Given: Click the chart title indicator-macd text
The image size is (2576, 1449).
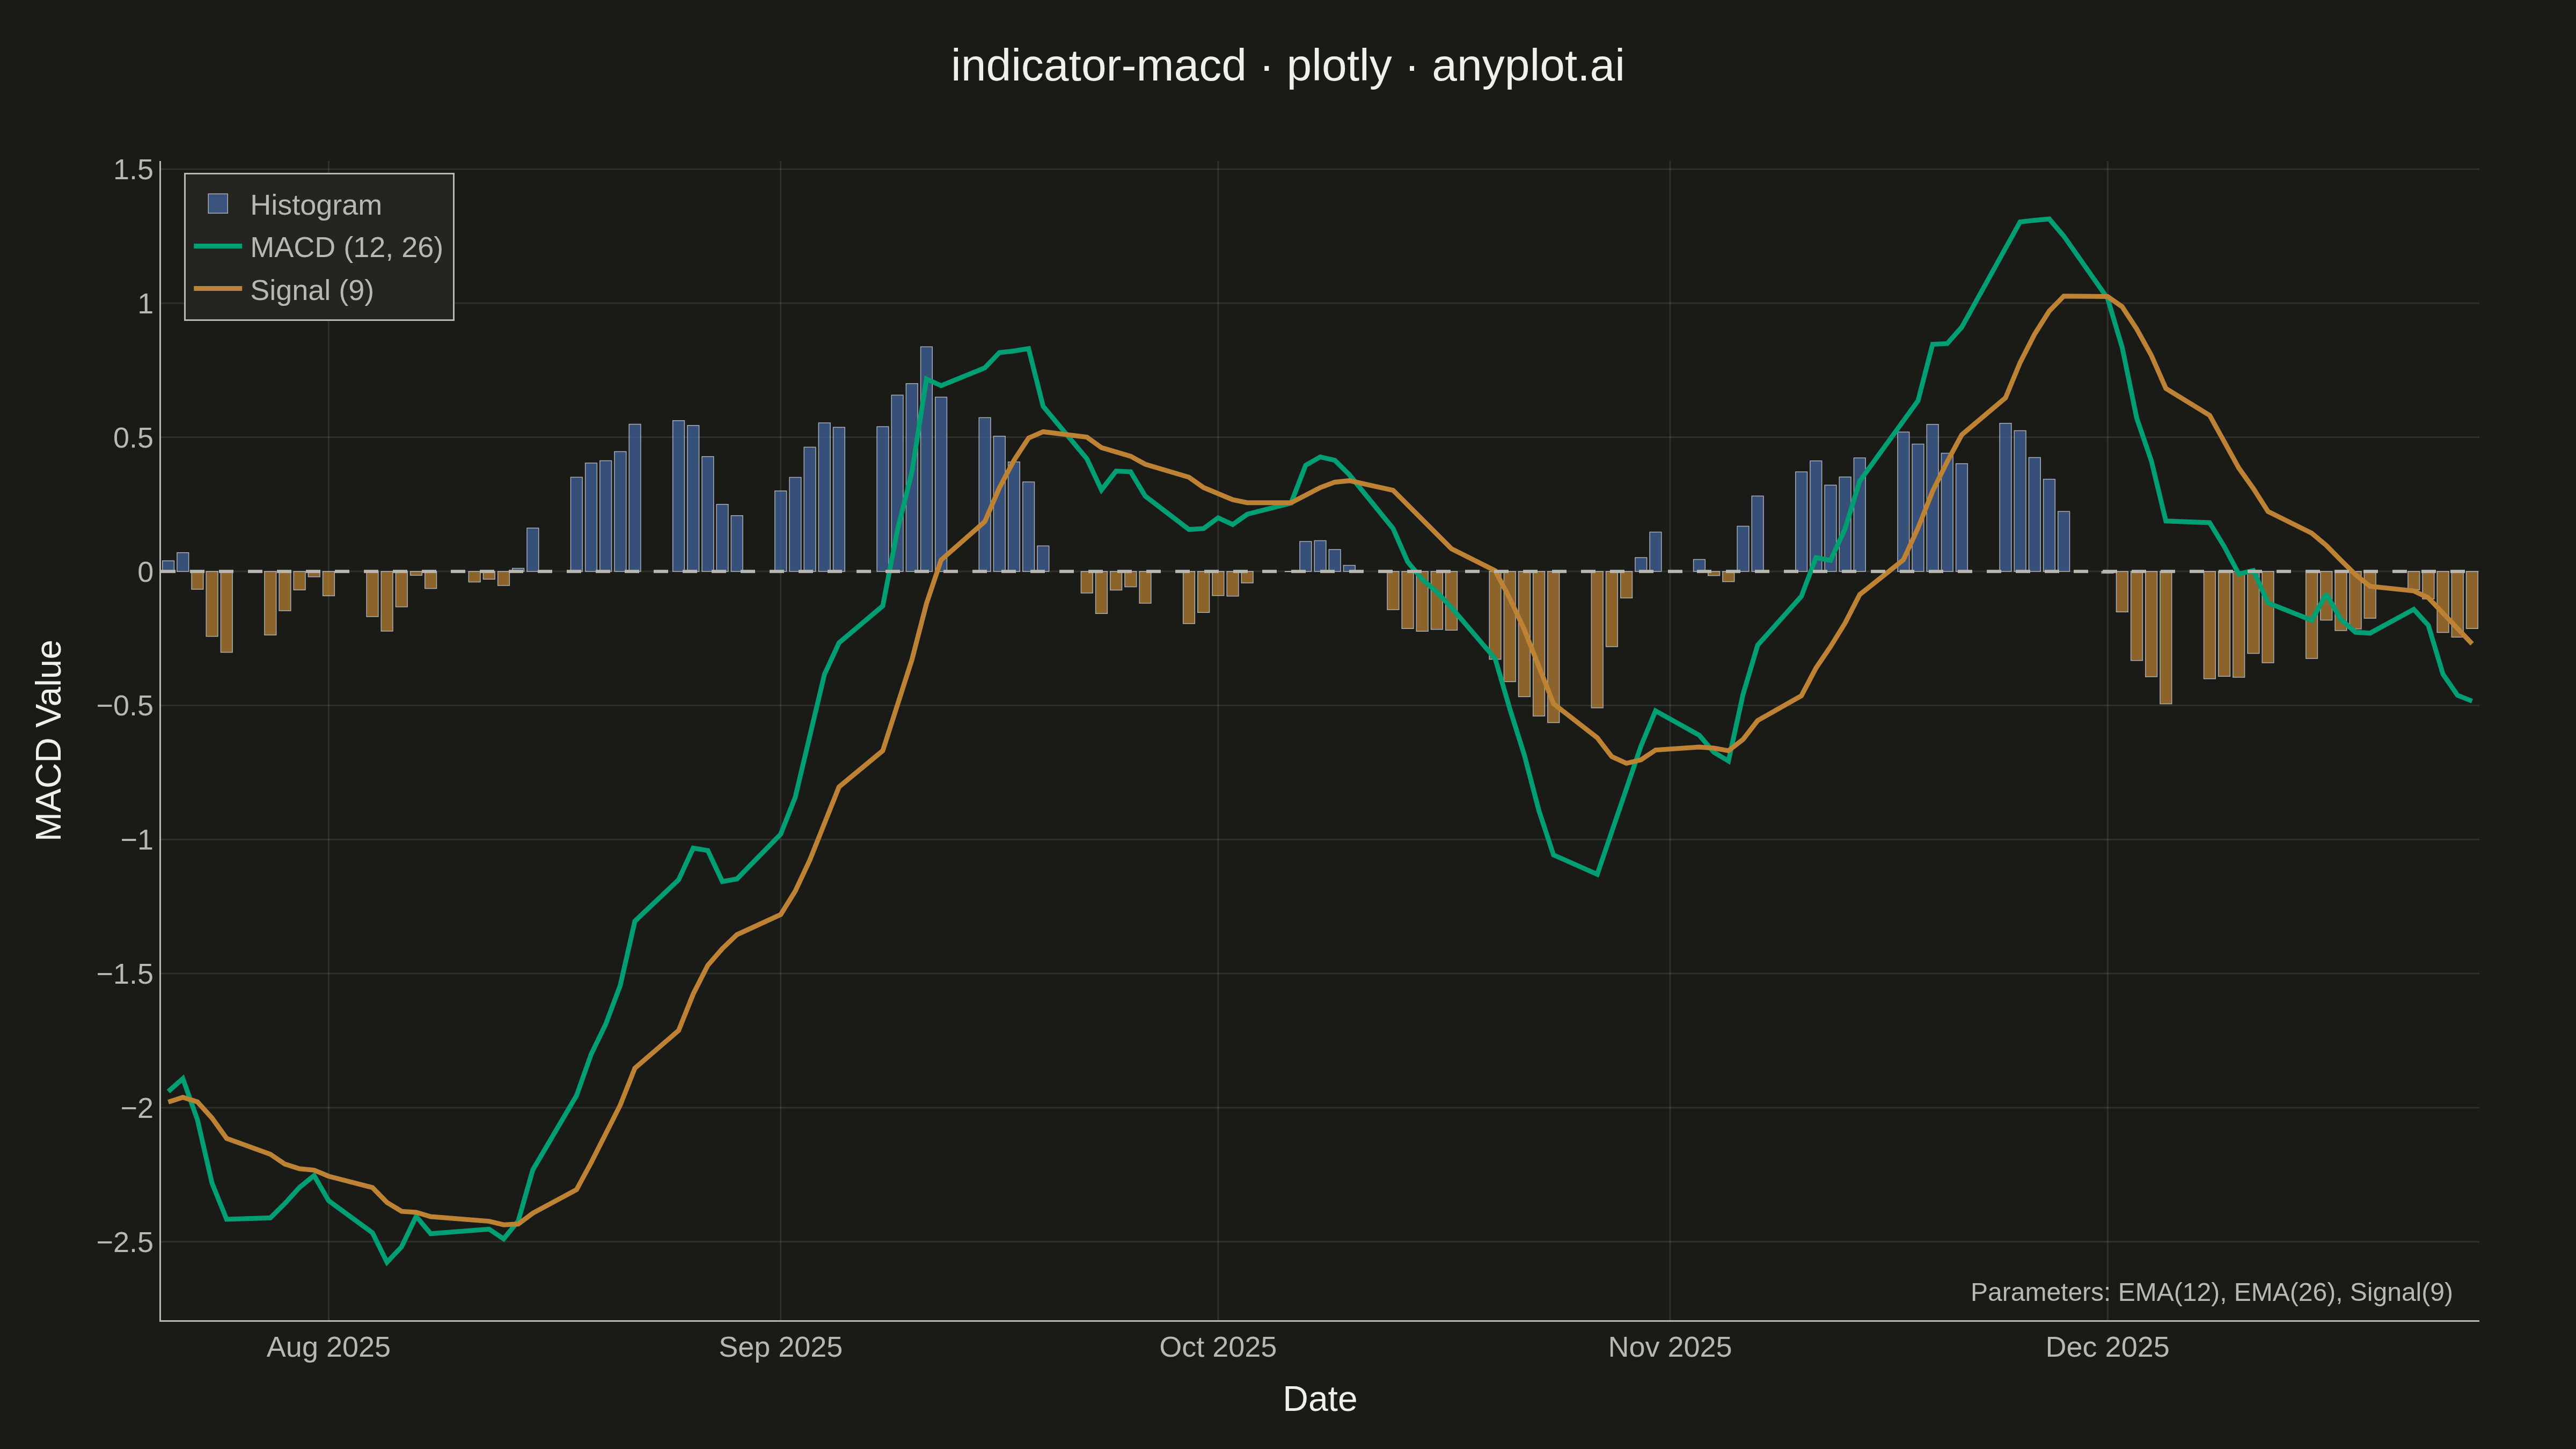Looking at the screenshot, I should 1098,66.
